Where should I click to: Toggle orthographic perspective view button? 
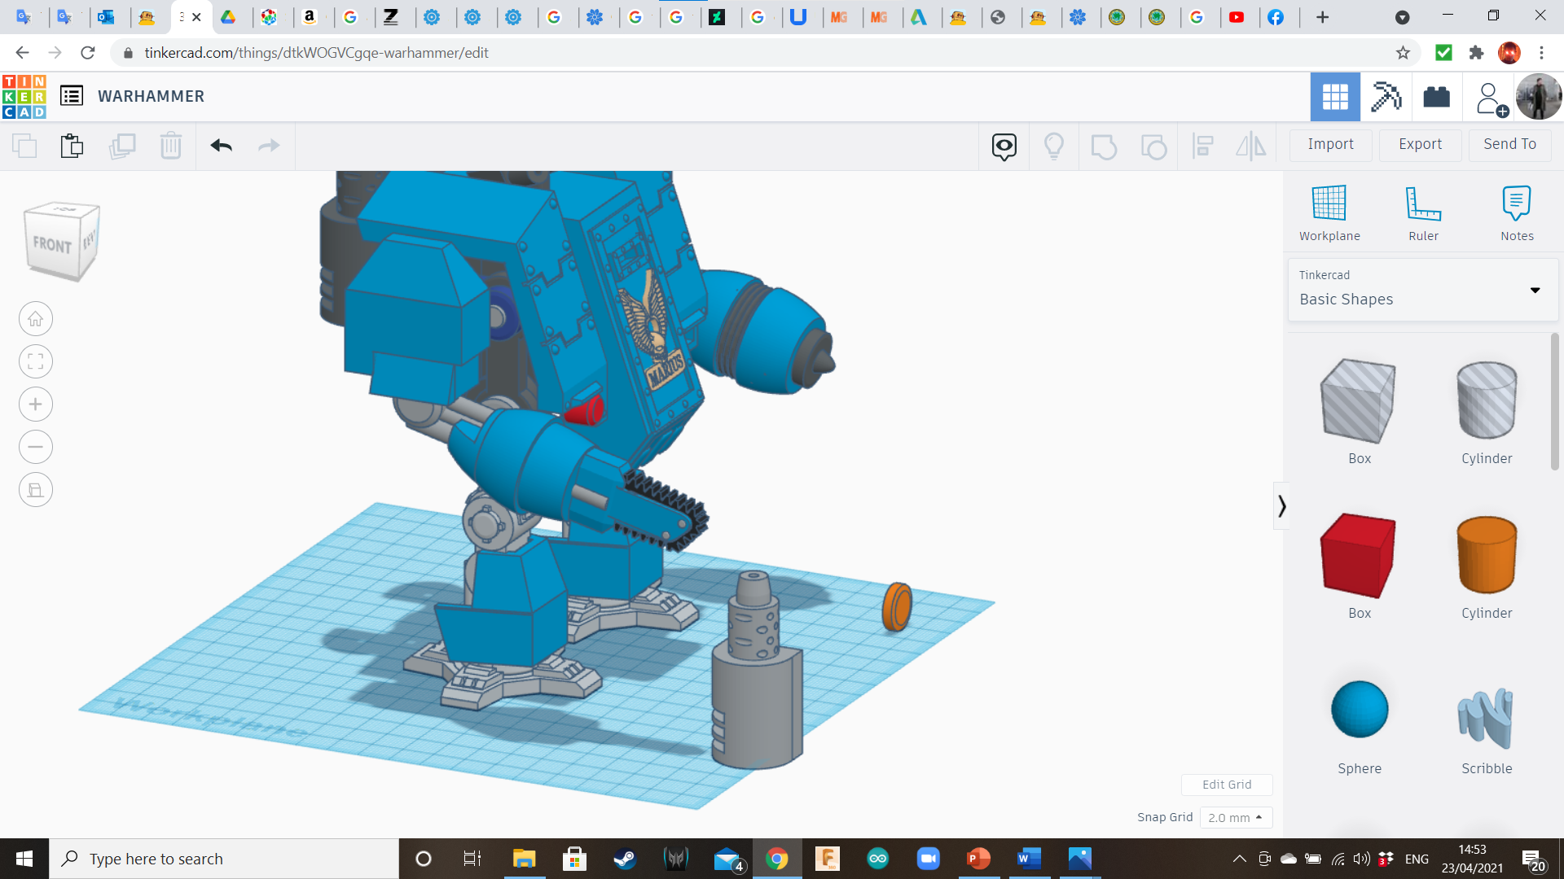(x=36, y=490)
